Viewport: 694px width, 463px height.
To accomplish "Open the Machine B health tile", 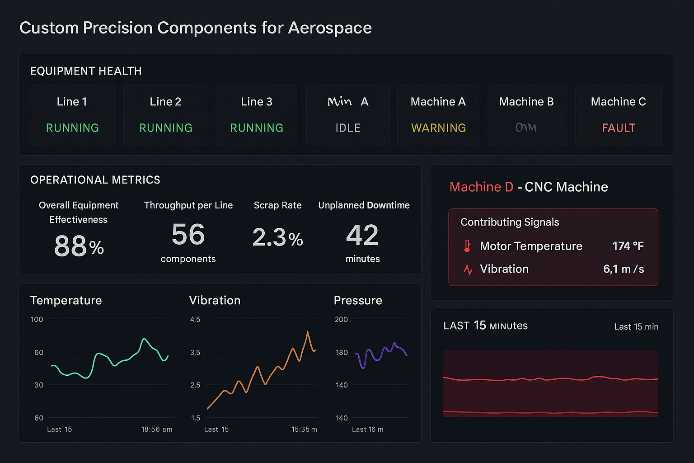I will [526, 115].
